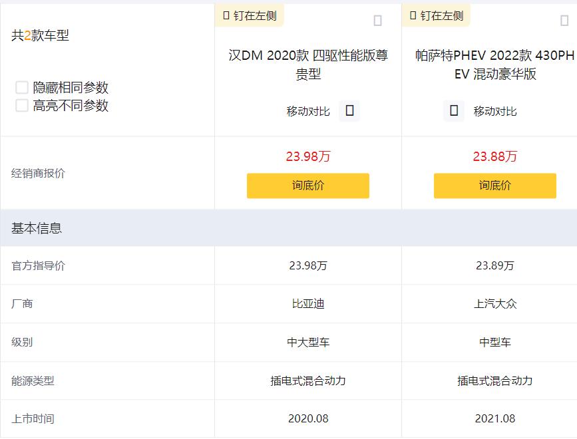Click level value 中型车
Screen dimensions: 577x439
pos(495,343)
